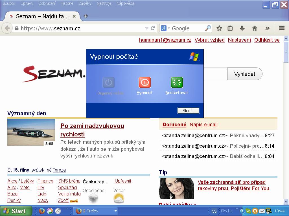The height and width of the screenshot is (216, 289).
Task: Click the supersonic car thumbnail
Action: (x=31, y=132)
